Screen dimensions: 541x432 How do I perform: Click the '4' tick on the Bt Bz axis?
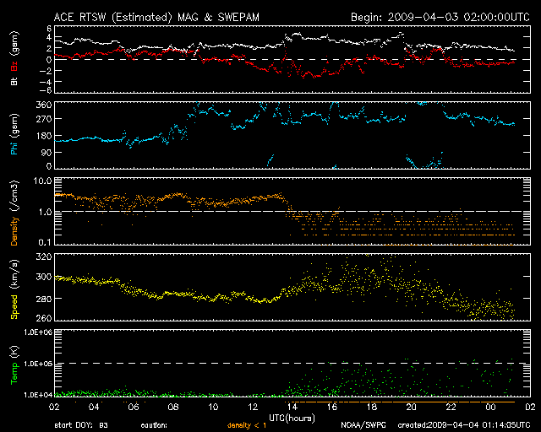49,37
